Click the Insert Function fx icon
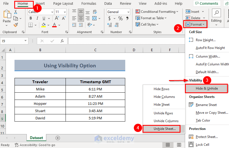This screenshot has width=229, height=148. coord(62,41)
